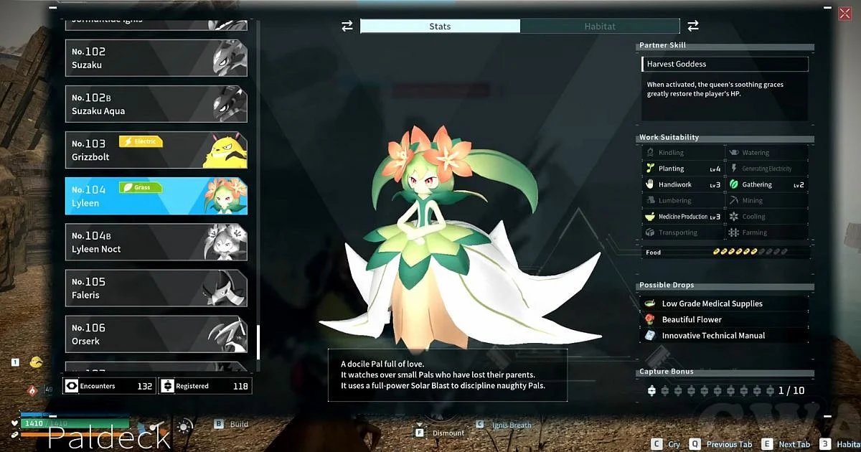Click the Grass type badge on Lyleen
The width and height of the screenshot is (861, 452).
141,187
